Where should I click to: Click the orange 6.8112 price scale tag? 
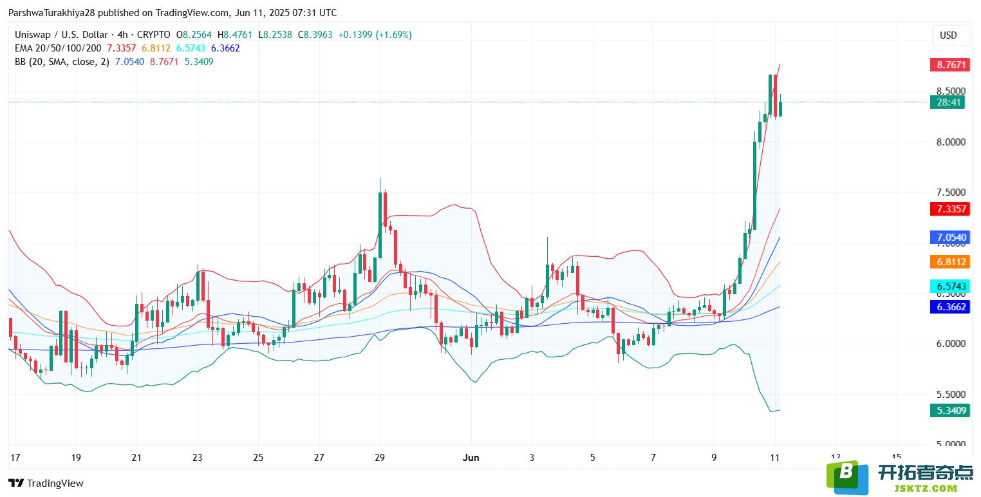(949, 262)
